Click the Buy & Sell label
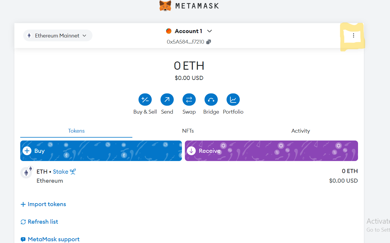The height and width of the screenshot is (243, 390). click(145, 112)
